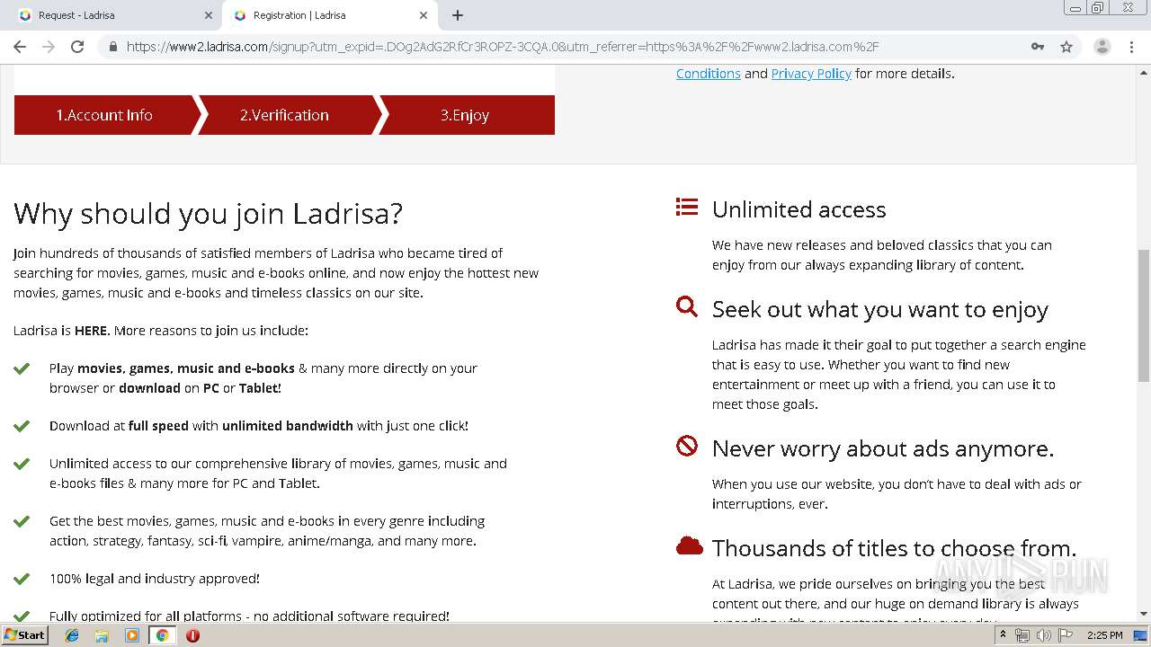Select the 1.Account Info step

click(x=104, y=115)
